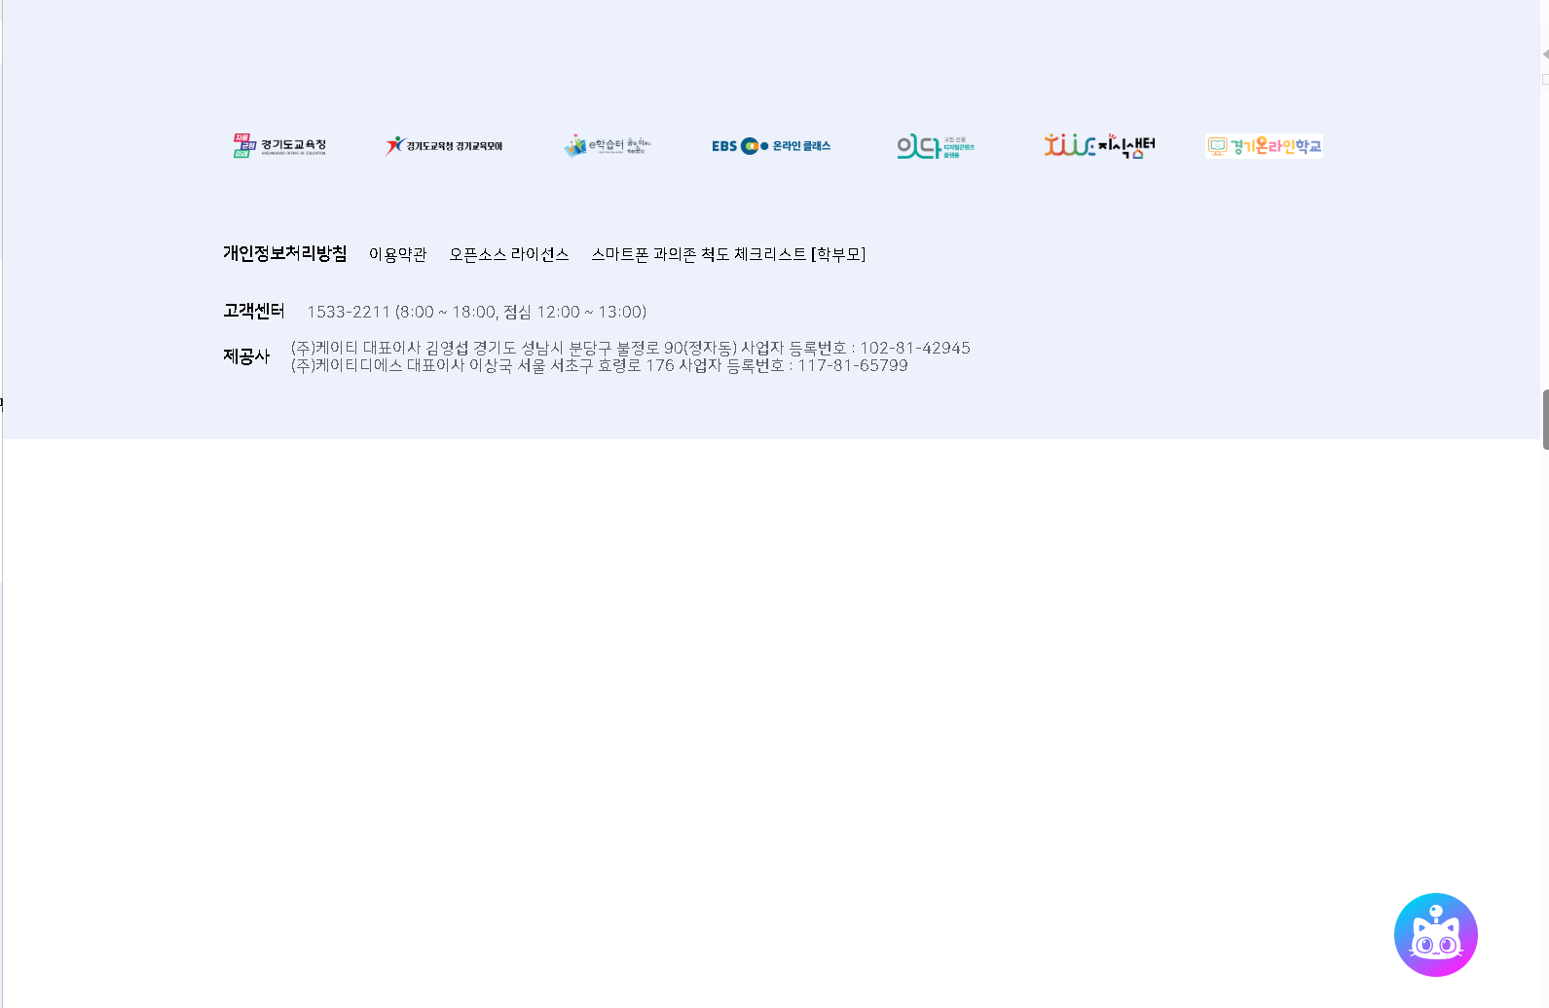The height and width of the screenshot is (1008, 1549).
Task: Click the vertical scrollbar thumb
Action: click(x=1545, y=419)
